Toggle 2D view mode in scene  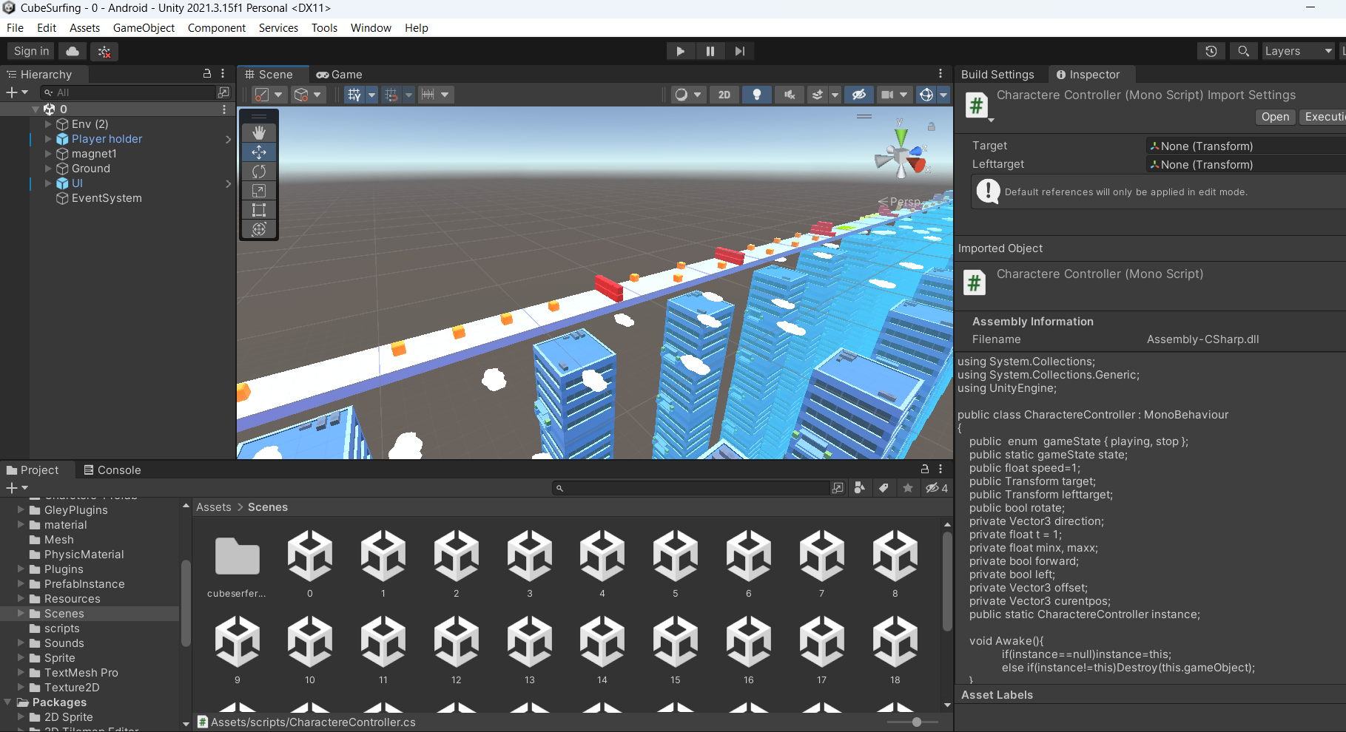pyautogui.click(x=724, y=95)
